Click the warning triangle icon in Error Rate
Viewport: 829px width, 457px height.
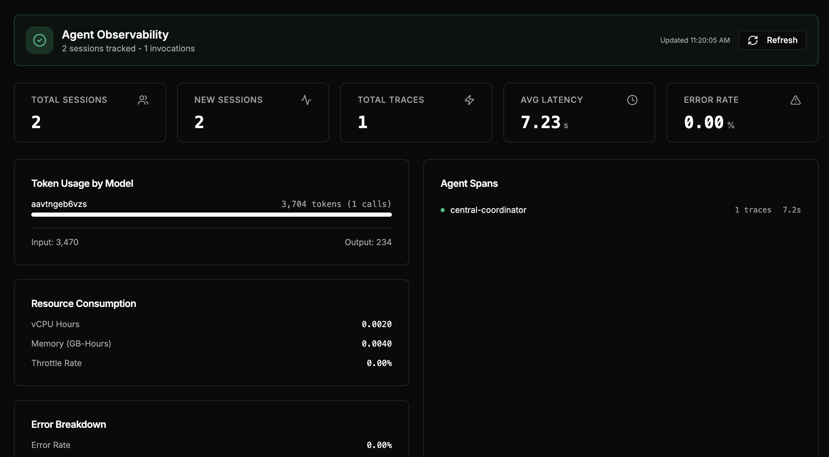(795, 100)
